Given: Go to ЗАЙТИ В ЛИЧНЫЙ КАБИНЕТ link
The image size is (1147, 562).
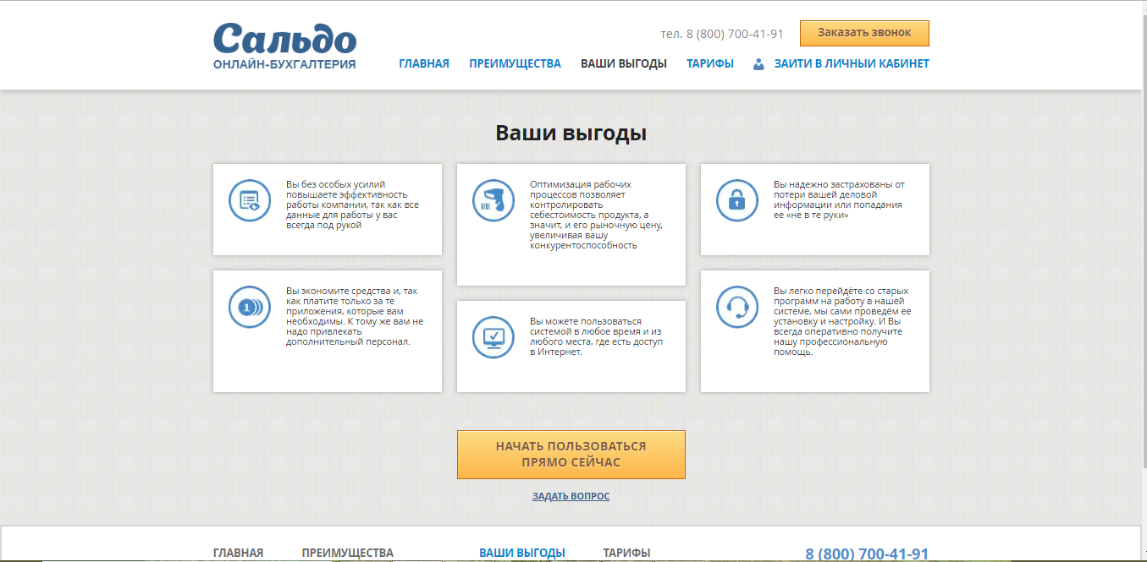Looking at the screenshot, I should tap(852, 63).
